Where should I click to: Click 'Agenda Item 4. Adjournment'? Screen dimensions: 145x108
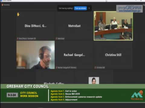[64, 100]
